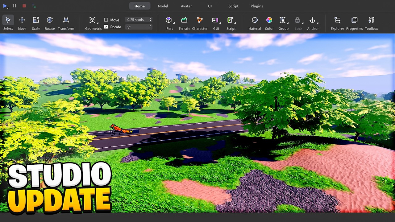Screen dimensions: 395x222
Task: Open the Material picker
Action: [x=255, y=23]
